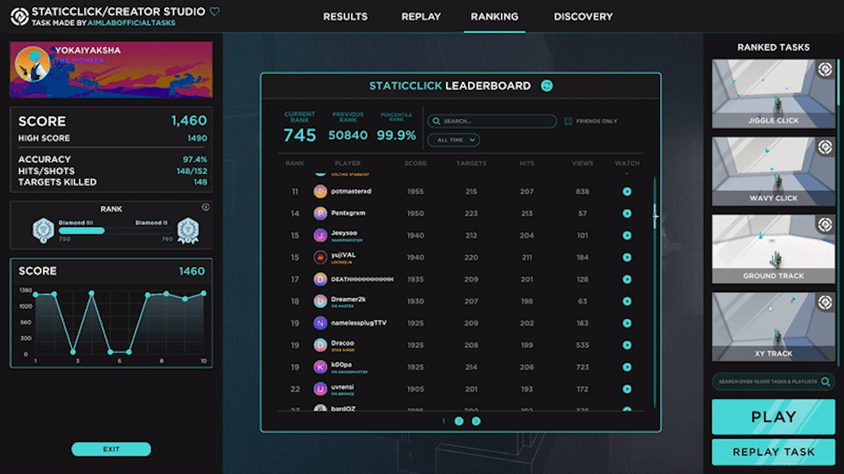
Task: Click the Diamond rank progress bar
Action: pyautogui.click(x=115, y=231)
